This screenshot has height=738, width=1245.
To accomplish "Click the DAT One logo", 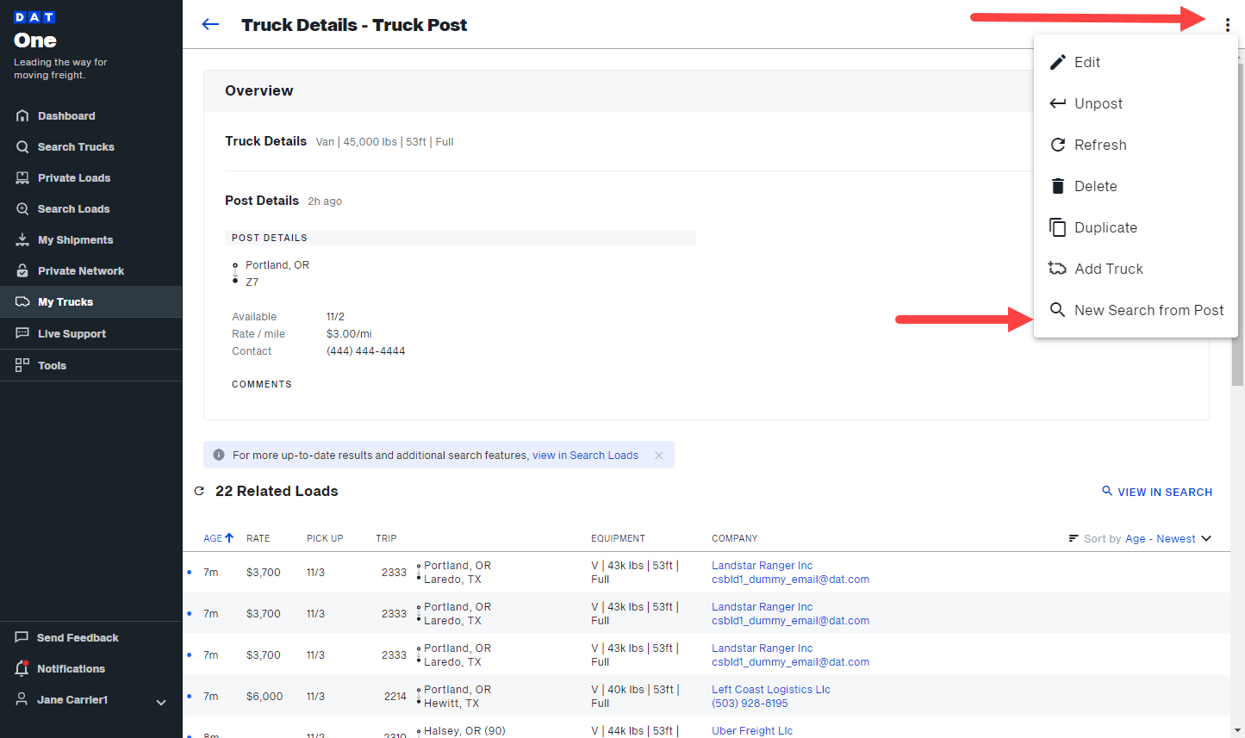I will pyautogui.click(x=34, y=28).
